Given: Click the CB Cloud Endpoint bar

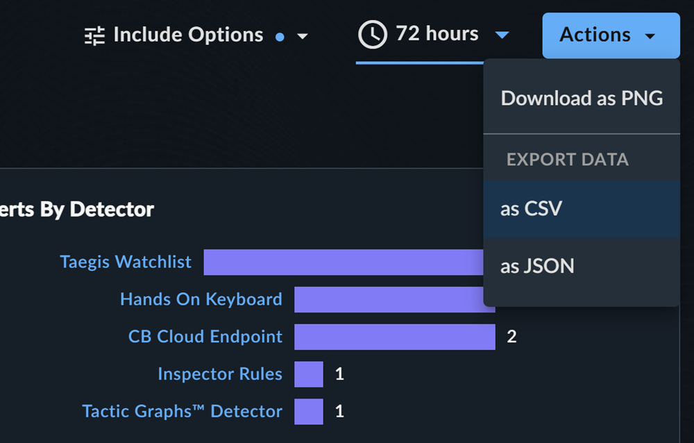Looking at the screenshot, I should tap(395, 337).
